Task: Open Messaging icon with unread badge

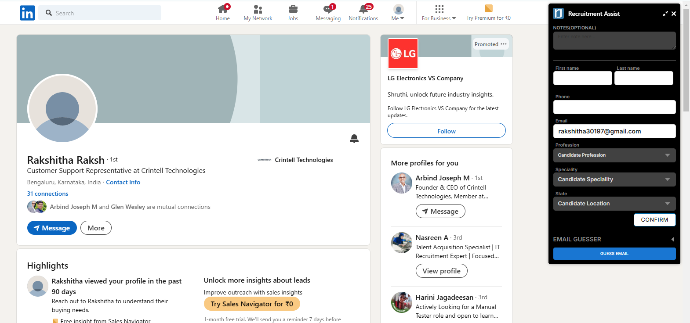Action: tap(328, 12)
